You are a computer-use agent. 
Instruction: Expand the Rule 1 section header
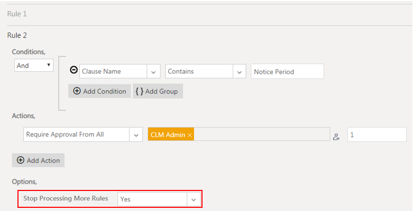(17, 14)
